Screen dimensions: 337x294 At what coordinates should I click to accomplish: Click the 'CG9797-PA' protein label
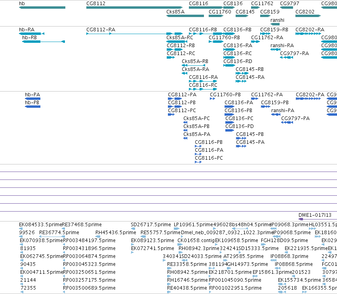(x=295, y=118)
